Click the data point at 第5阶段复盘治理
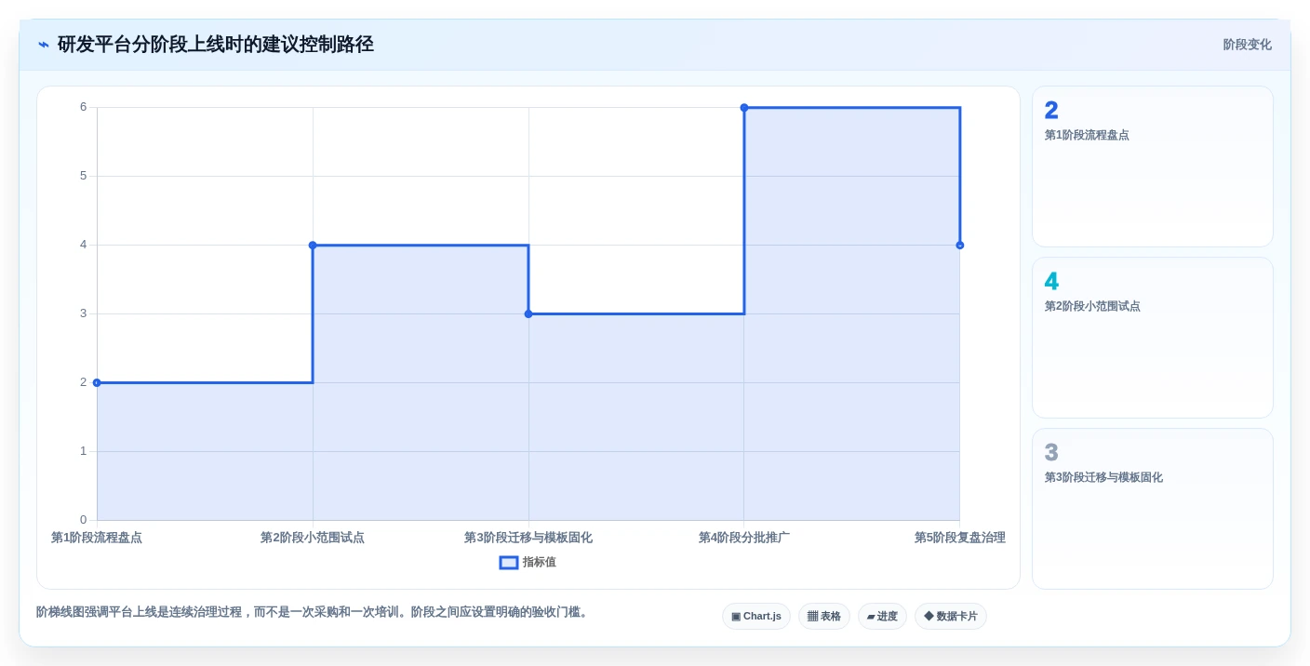The image size is (1310, 666). [x=960, y=246]
